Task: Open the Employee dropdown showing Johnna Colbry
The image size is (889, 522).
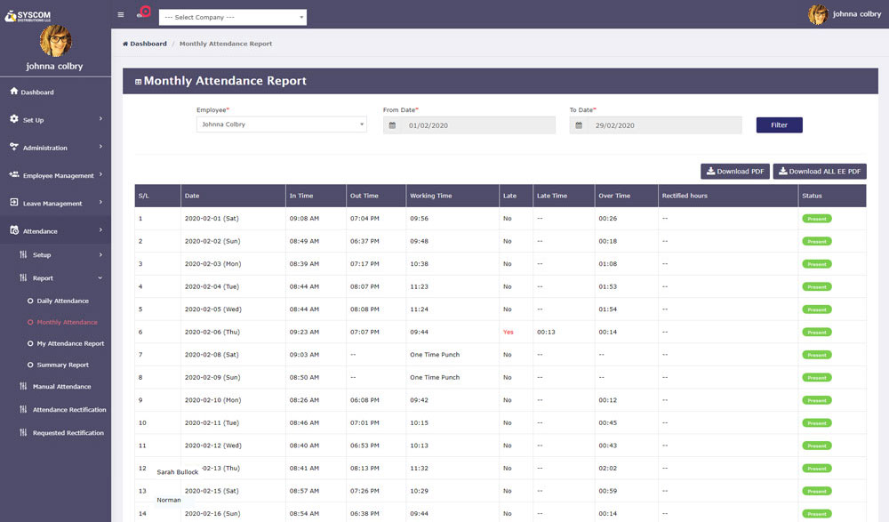Action: tap(281, 124)
